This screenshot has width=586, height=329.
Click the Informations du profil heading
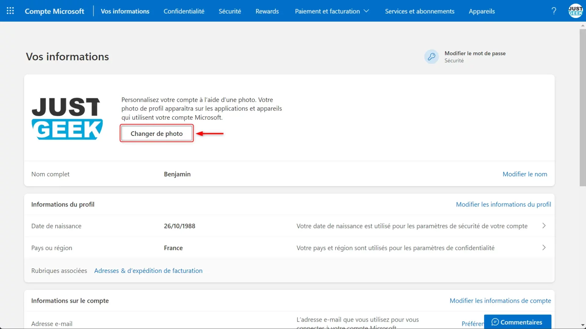pos(63,204)
